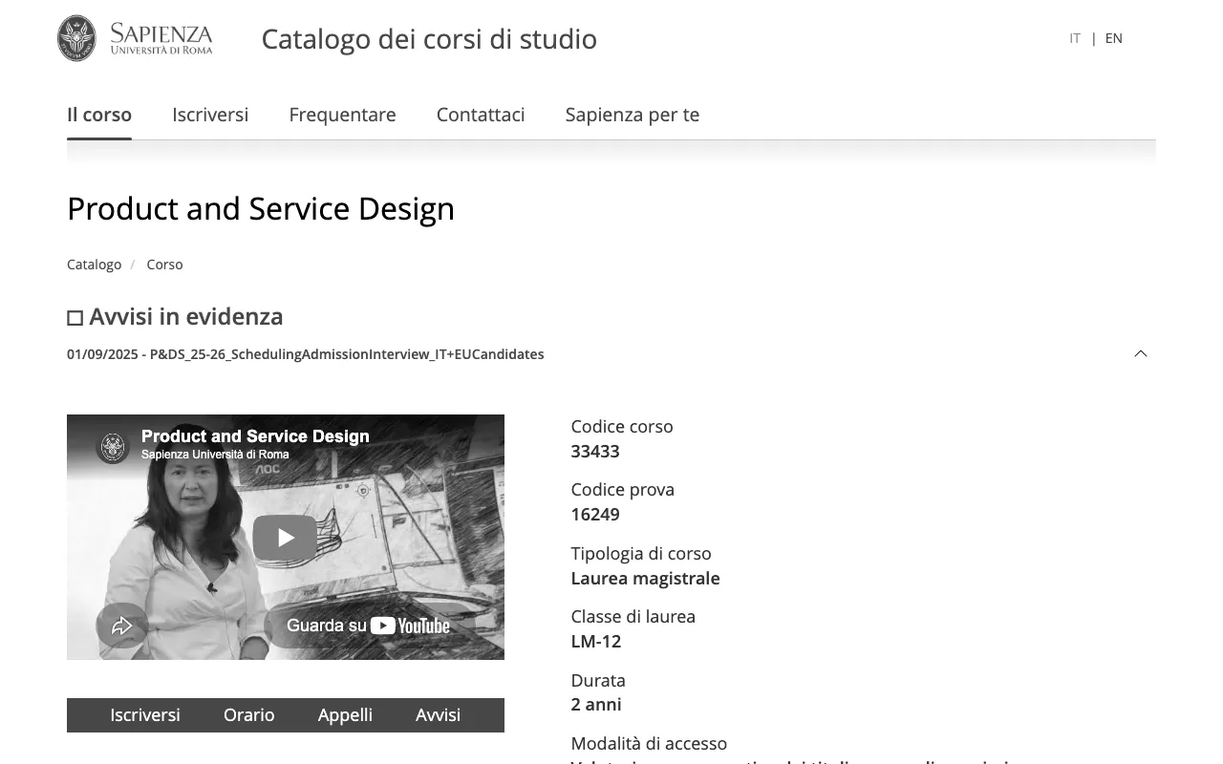Click the Sapienza Università di Roma logo
The height and width of the screenshot is (764, 1223).
pyautogui.click(x=135, y=38)
